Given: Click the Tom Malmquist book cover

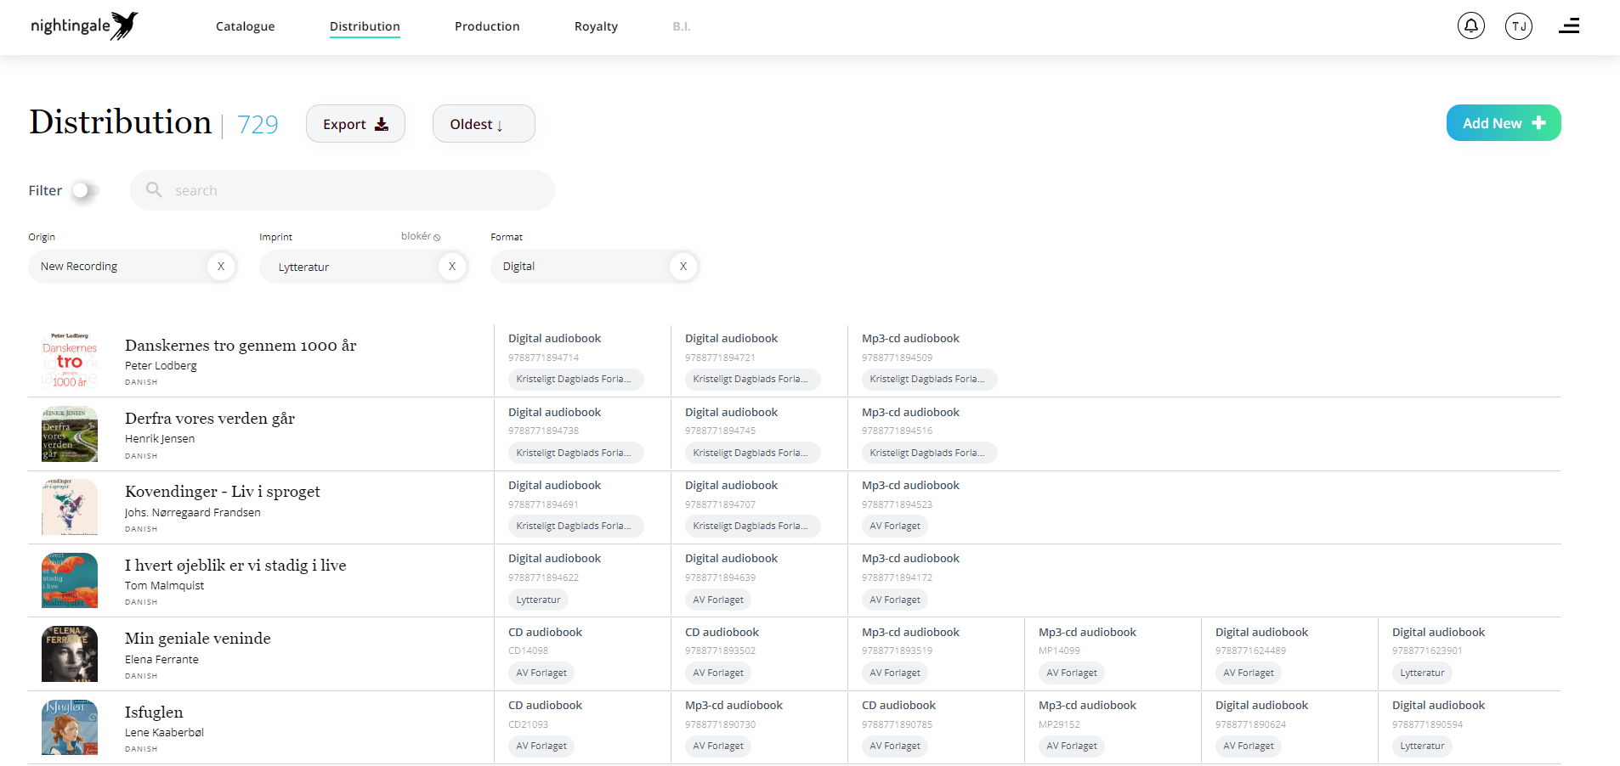Looking at the screenshot, I should tap(70, 580).
